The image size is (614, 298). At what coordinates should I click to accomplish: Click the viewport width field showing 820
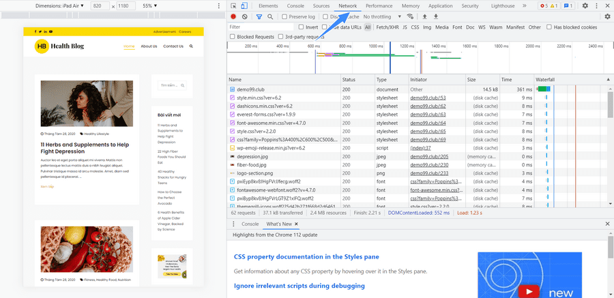100,6
